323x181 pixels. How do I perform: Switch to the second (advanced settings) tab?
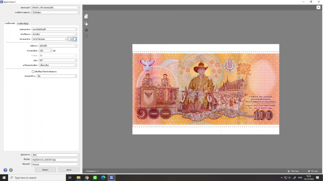[23, 24]
